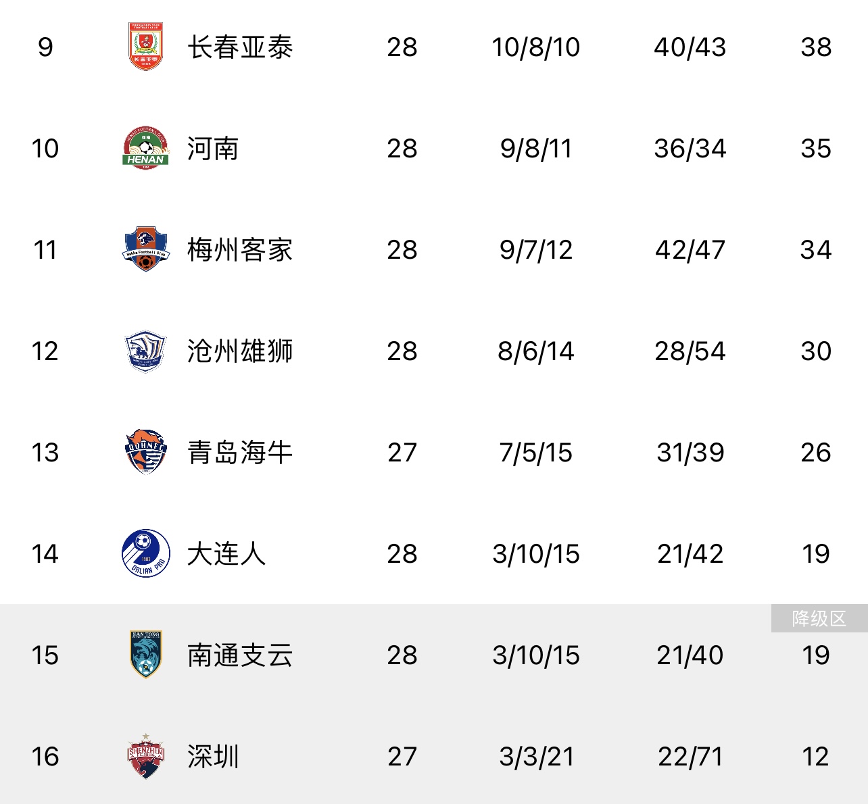Tap the Meizhou Hakka team badge
This screenshot has width=868, height=804.
coord(145,249)
